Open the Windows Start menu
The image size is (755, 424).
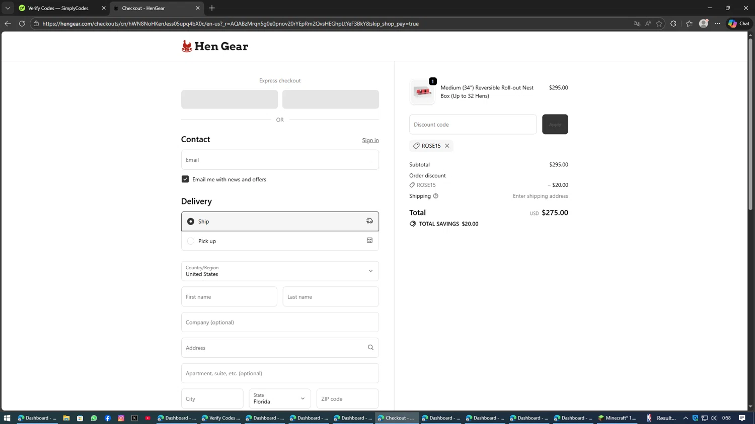(7, 418)
